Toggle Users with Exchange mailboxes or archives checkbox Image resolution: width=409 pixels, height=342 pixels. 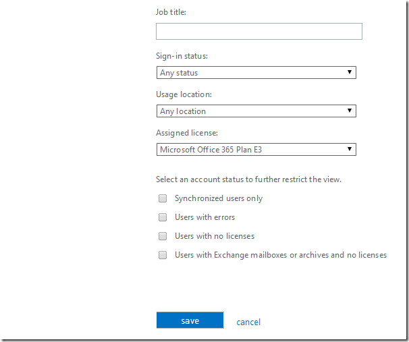(163, 255)
